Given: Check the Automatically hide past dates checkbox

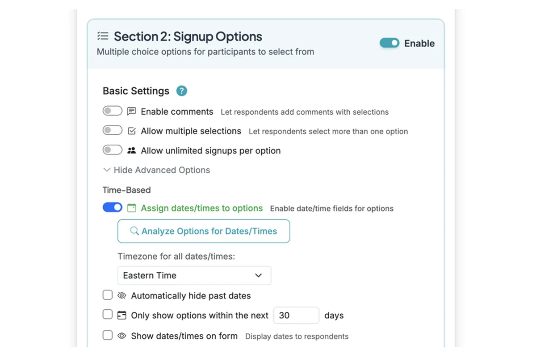Looking at the screenshot, I should pyautogui.click(x=108, y=295).
